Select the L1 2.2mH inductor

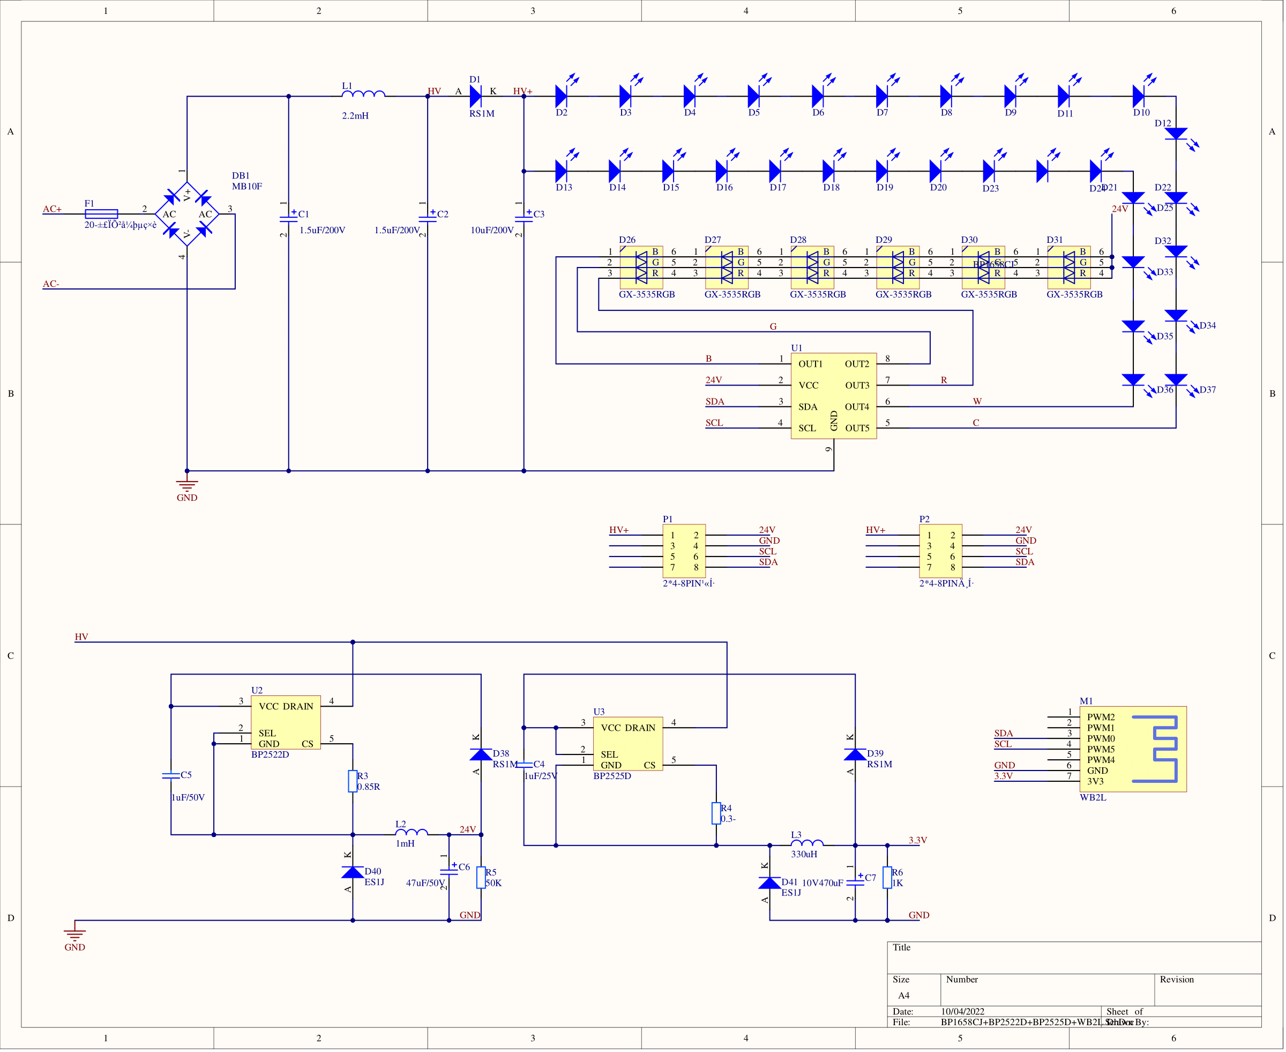click(363, 94)
